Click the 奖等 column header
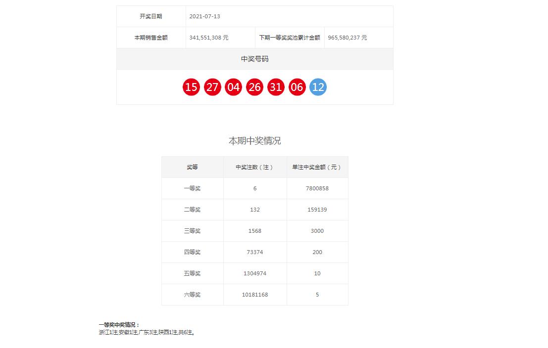The width and height of the screenshot is (548, 348). (192, 167)
